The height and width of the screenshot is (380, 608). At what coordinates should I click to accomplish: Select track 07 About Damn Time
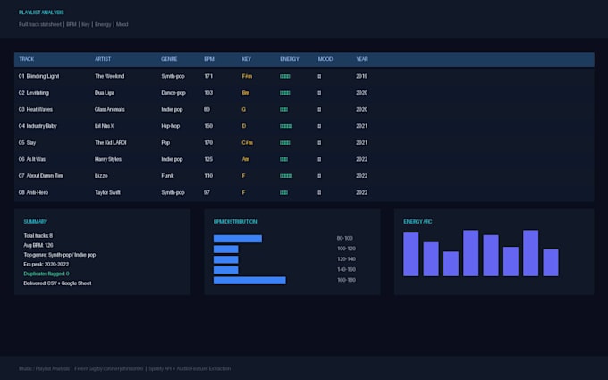41,176
